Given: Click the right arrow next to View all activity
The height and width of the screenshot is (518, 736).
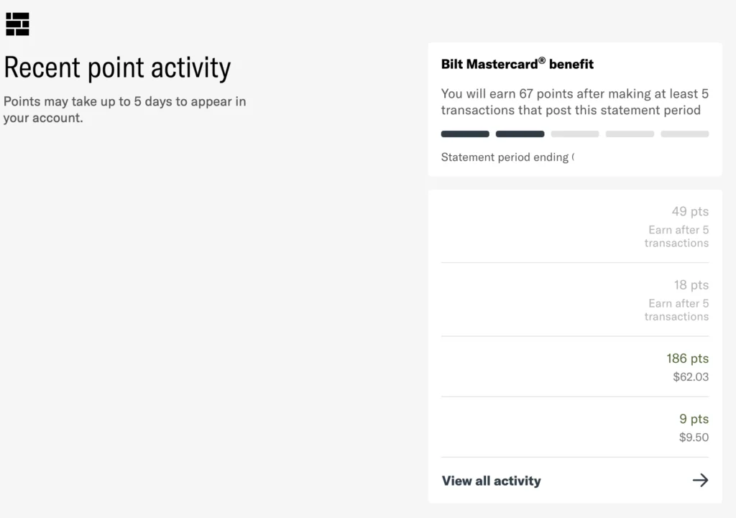Looking at the screenshot, I should pyautogui.click(x=700, y=480).
